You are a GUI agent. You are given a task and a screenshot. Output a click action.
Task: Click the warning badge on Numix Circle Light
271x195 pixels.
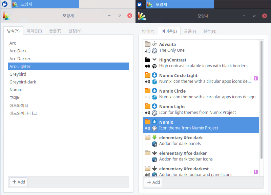[x=256, y=78]
